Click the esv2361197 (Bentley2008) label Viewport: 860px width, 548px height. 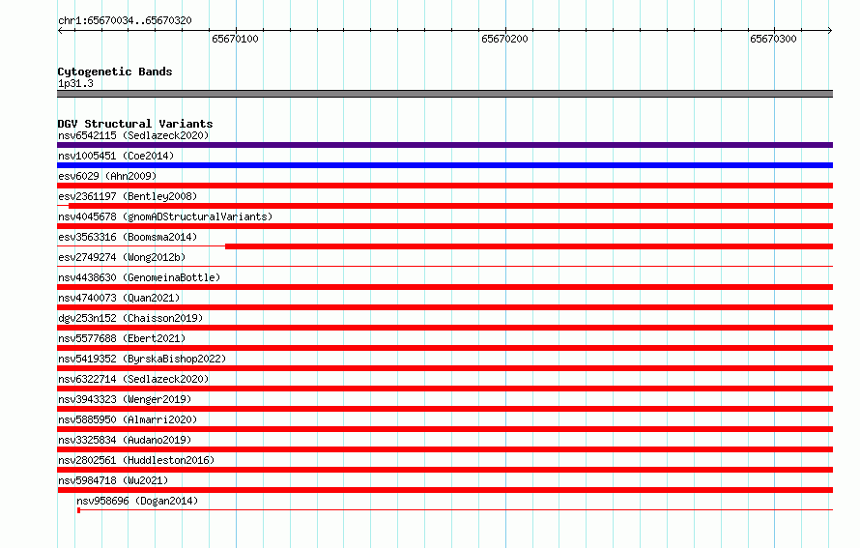[x=128, y=196]
